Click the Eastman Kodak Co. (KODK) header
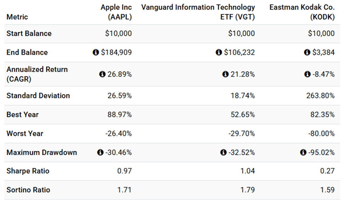 click(302, 12)
